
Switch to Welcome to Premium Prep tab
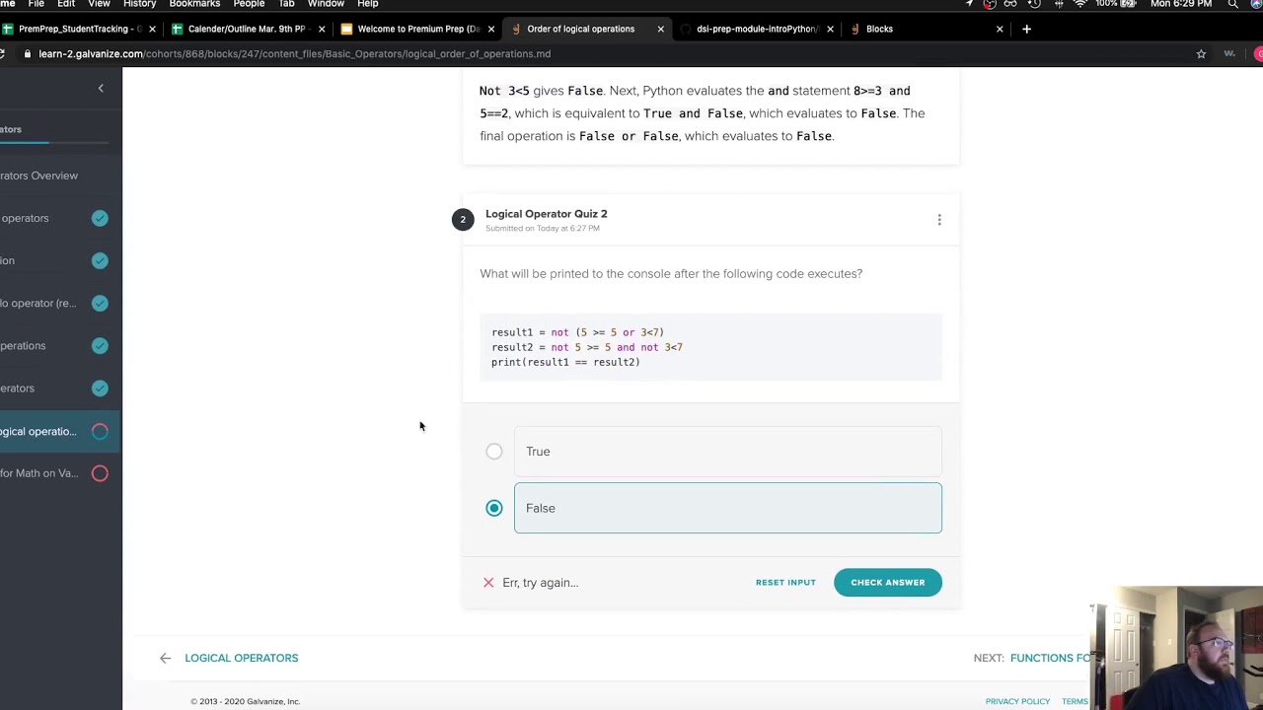[x=418, y=29]
